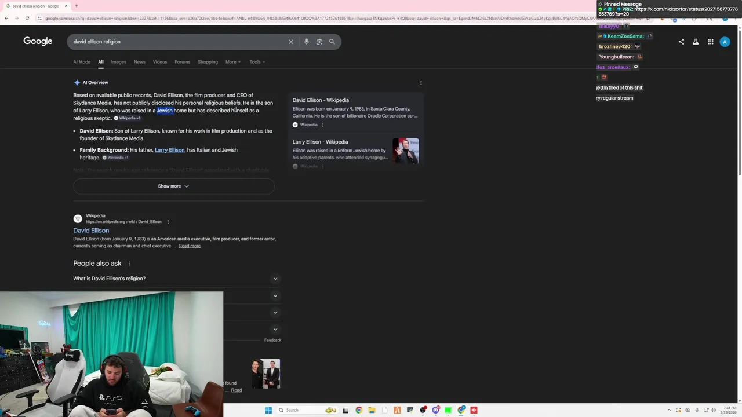The width and height of the screenshot is (742, 417).
Task: Open the red app icon in taskbar
Action: click(x=474, y=410)
